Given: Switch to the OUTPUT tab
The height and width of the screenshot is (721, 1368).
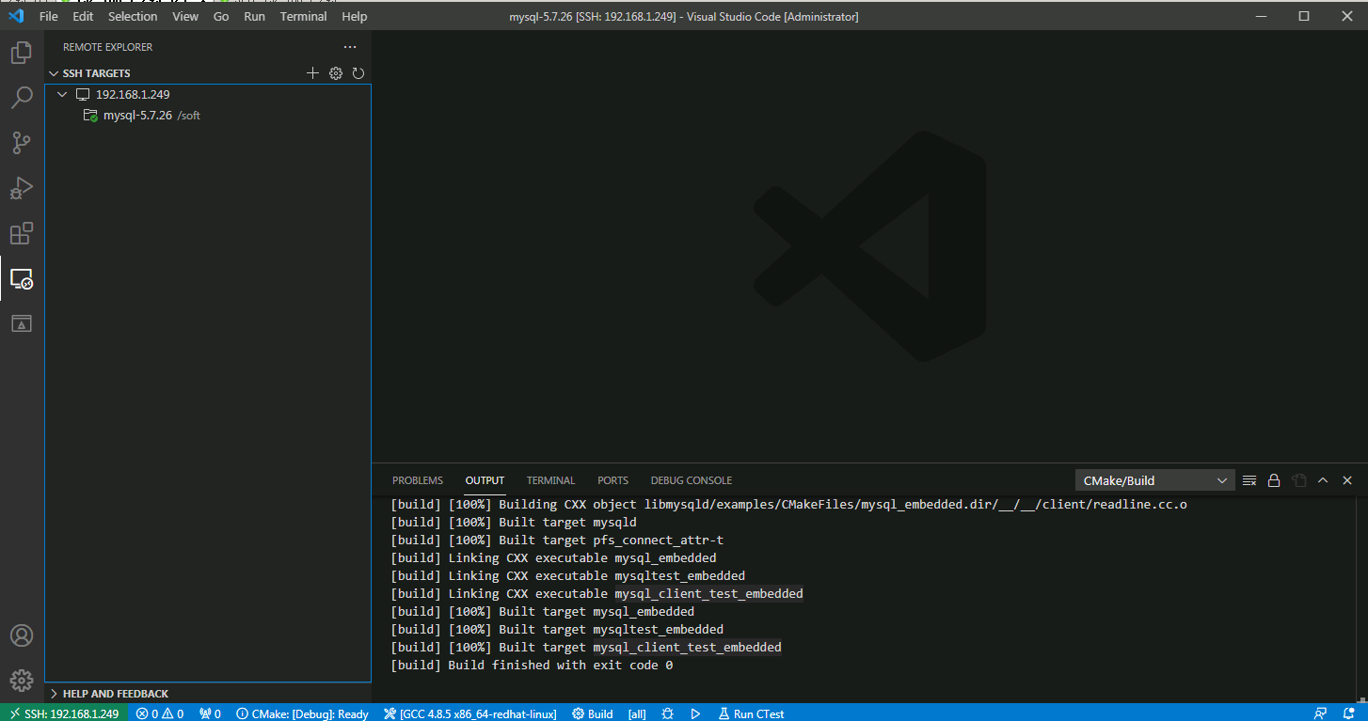Looking at the screenshot, I should [x=485, y=480].
